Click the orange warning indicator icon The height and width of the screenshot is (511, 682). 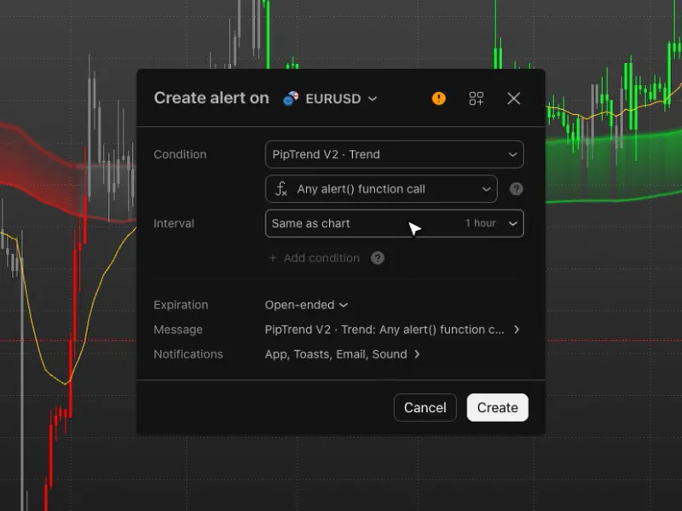pos(438,99)
